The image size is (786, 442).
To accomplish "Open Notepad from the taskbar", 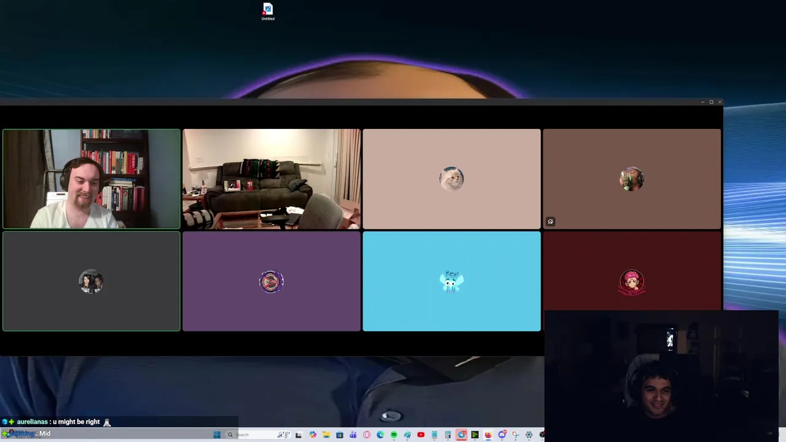I will point(435,435).
